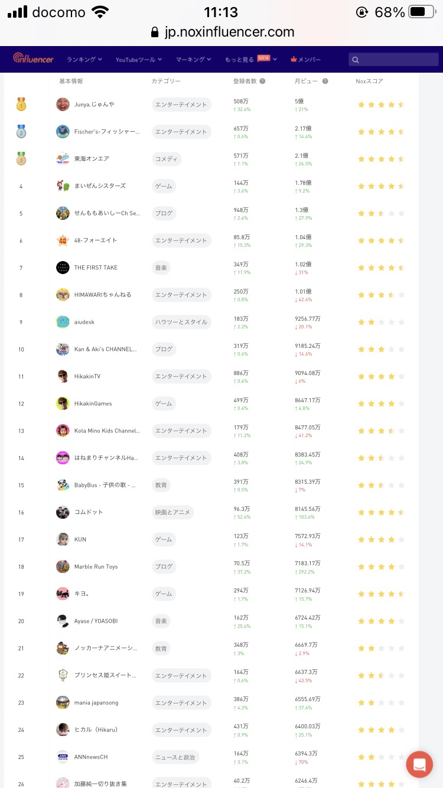Expand the マーキング dropdown menu
Viewport: 443px width, 788px height.
(x=194, y=60)
